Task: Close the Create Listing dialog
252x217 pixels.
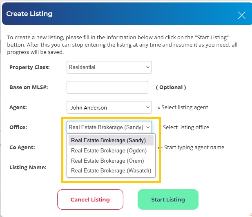Action: [x=241, y=15]
